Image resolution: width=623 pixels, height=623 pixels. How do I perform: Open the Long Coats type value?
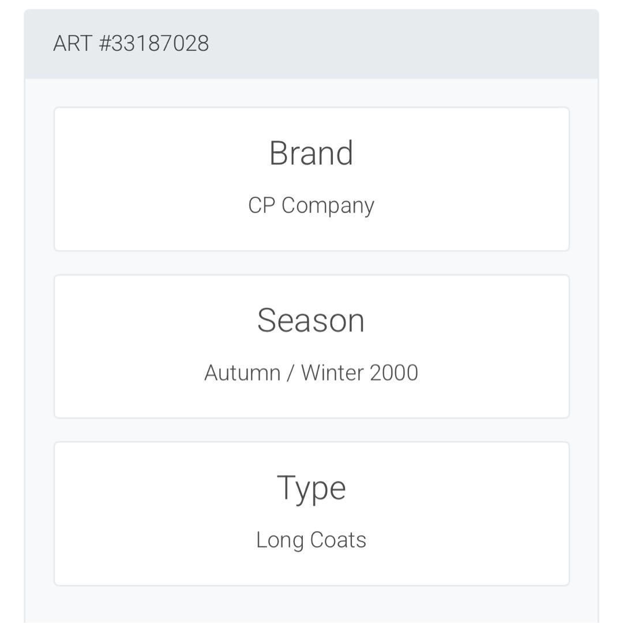tap(311, 540)
